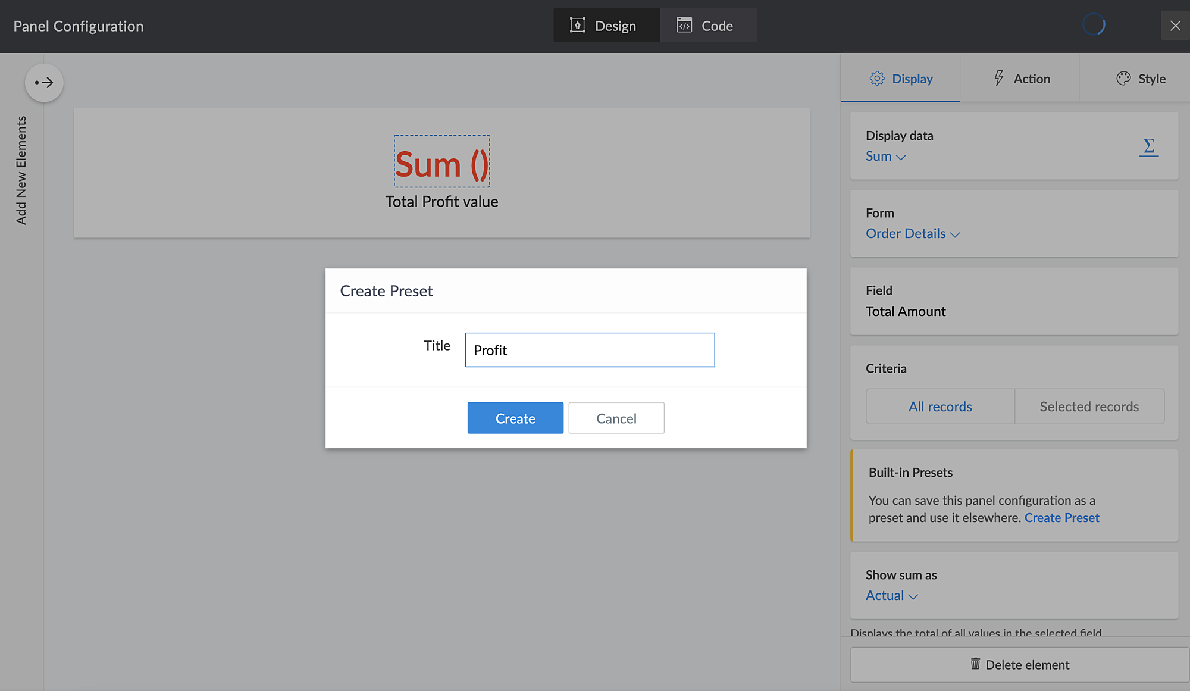Switch to the Action tab
Screen dimensions: 1190x691
[x=1020, y=79]
